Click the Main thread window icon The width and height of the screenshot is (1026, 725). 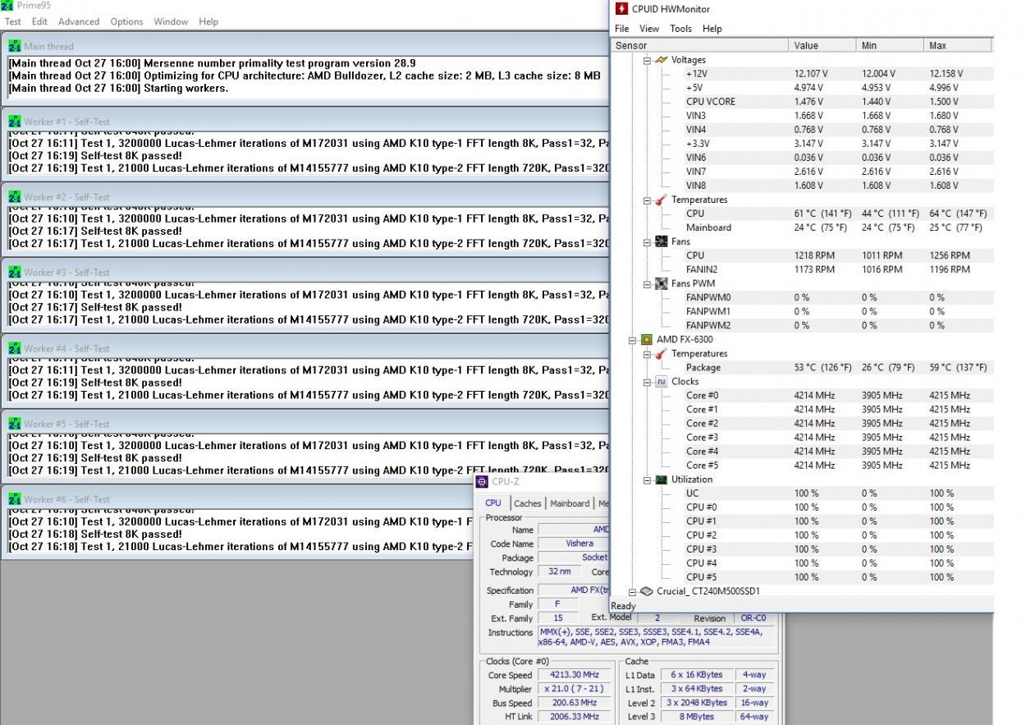pos(15,46)
